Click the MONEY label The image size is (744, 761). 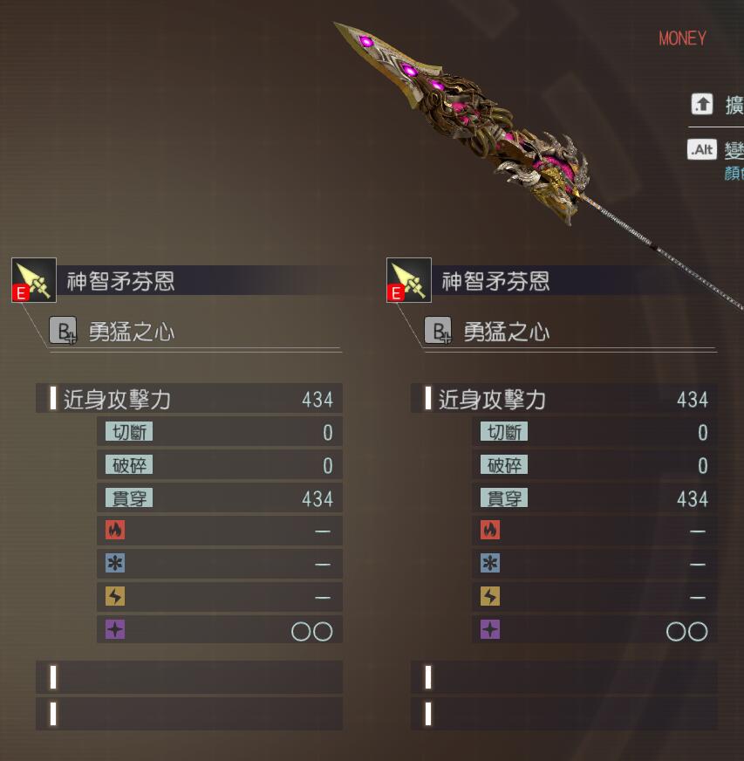(x=682, y=38)
